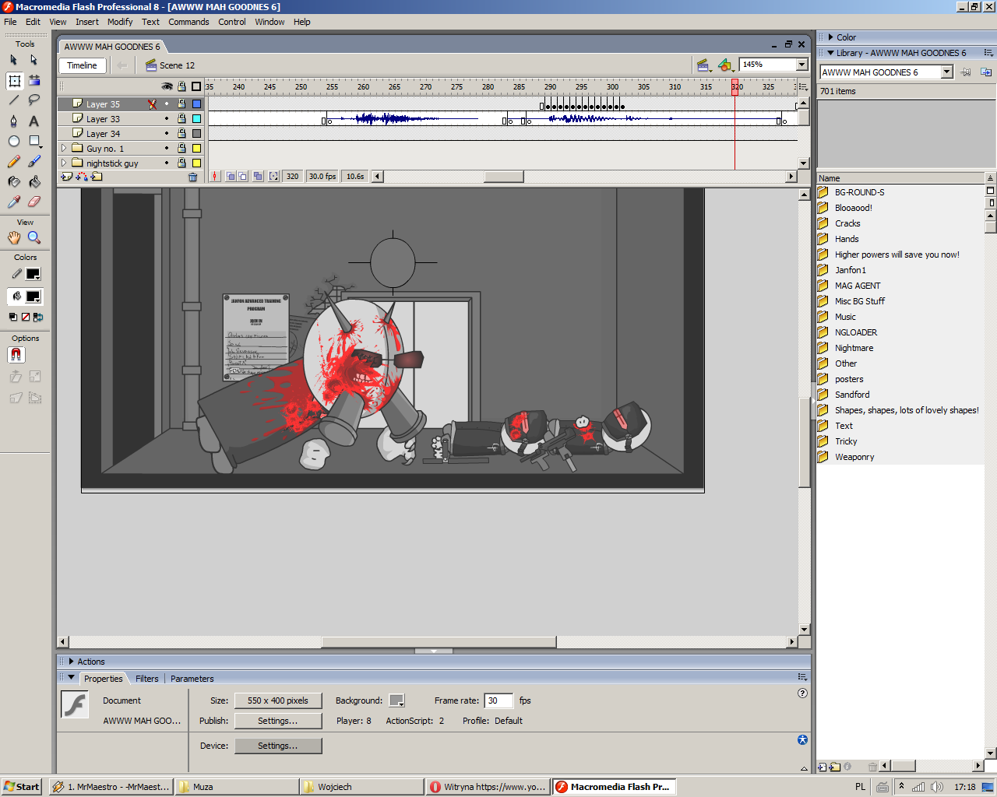Toggle the Snap to Objects magnet
The image size is (997, 797).
pos(16,355)
